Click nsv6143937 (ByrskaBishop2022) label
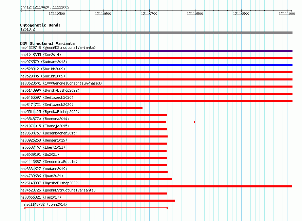This screenshot has height=221, width=302. (50, 183)
